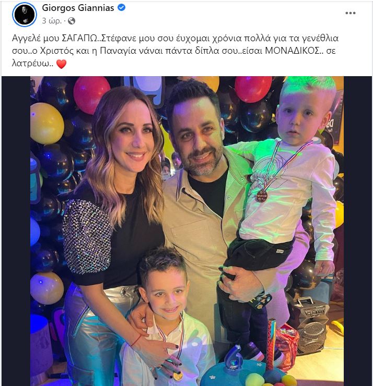Open the three-dot post options menu
This screenshot has width=373, height=386.
[x=351, y=13]
